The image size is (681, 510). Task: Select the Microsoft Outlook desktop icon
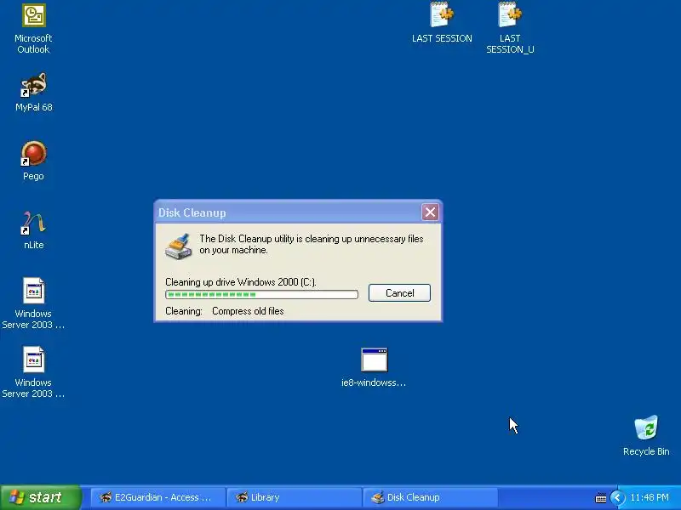[33, 15]
